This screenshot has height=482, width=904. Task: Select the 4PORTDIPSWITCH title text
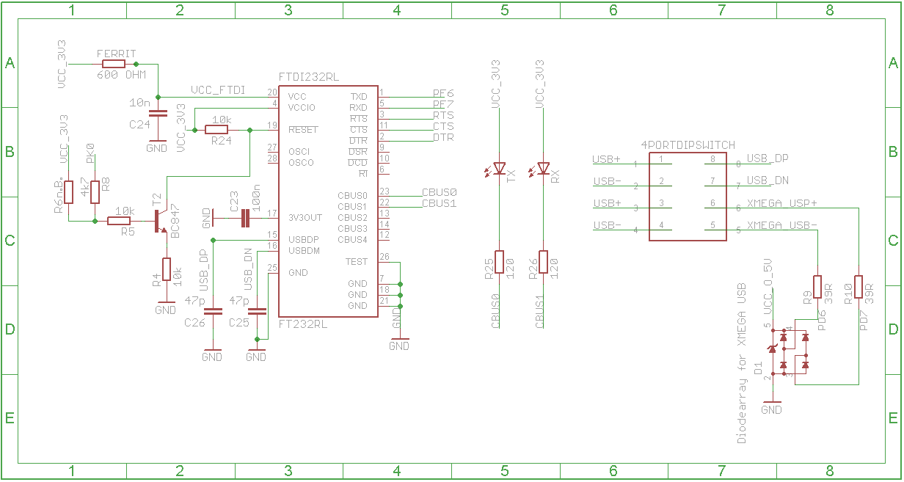pos(688,145)
